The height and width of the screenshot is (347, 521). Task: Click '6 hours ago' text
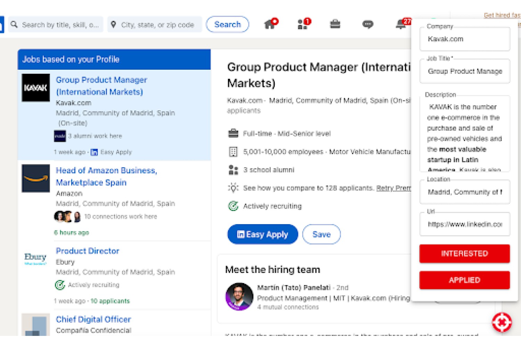tap(72, 232)
